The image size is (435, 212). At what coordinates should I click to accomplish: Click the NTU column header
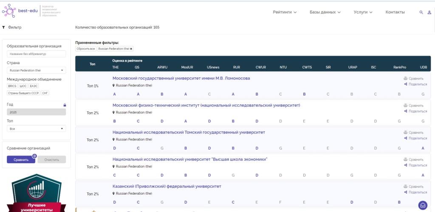click(283, 67)
